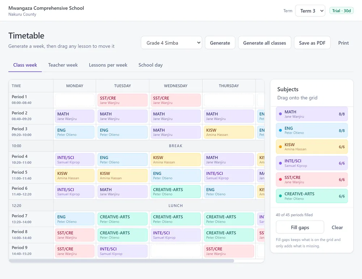
Task: Select Monday Period 6 INTE/SCI lesson
Action: point(75,192)
